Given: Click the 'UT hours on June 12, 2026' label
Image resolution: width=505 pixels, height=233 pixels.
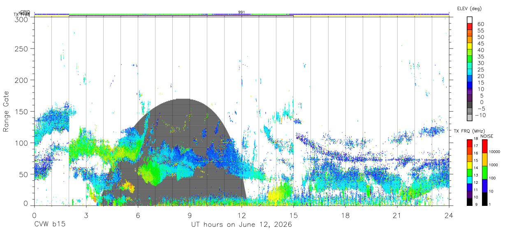Looking at the screenshot, I should tap(241, 225).
